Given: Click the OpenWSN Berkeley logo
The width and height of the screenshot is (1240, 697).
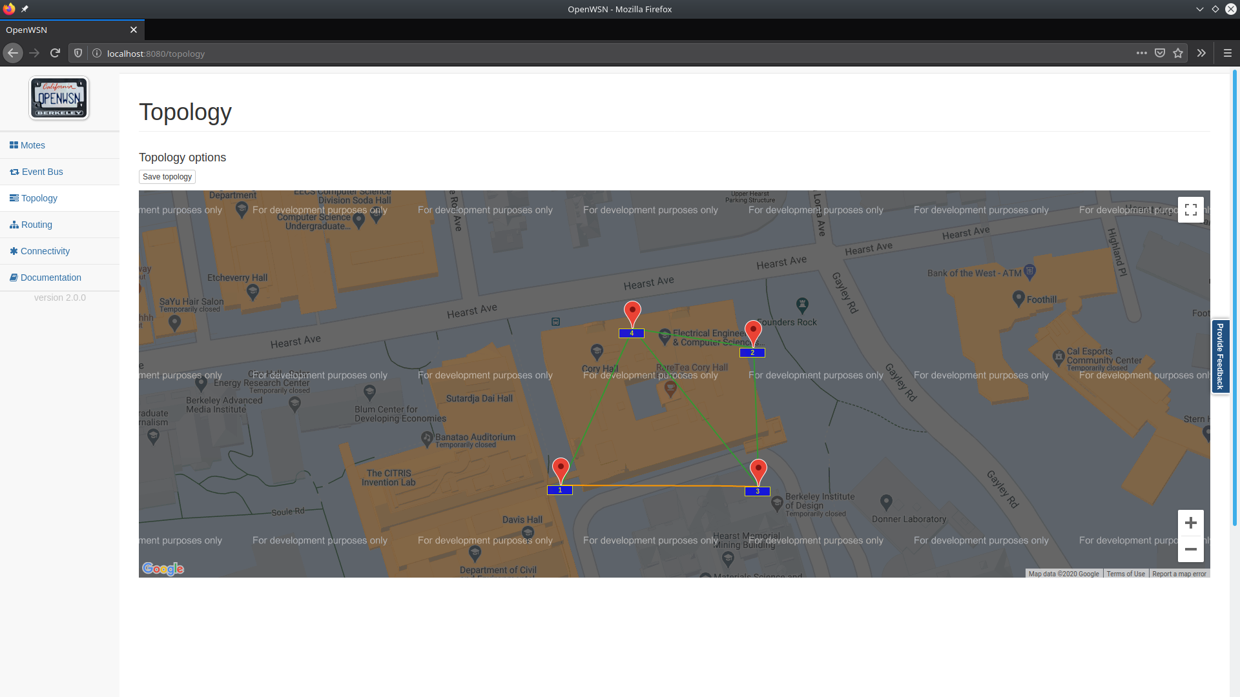Looking at the screenshot, I should tap(59, 98).
